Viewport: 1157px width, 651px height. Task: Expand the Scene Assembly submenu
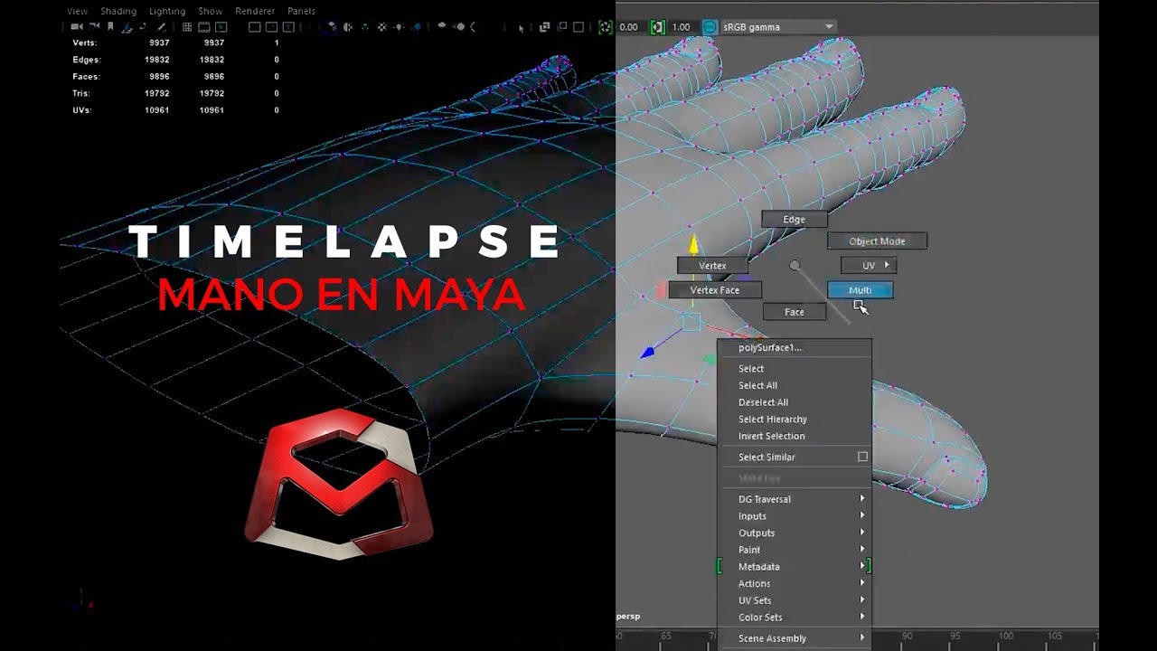pos(794,638)
